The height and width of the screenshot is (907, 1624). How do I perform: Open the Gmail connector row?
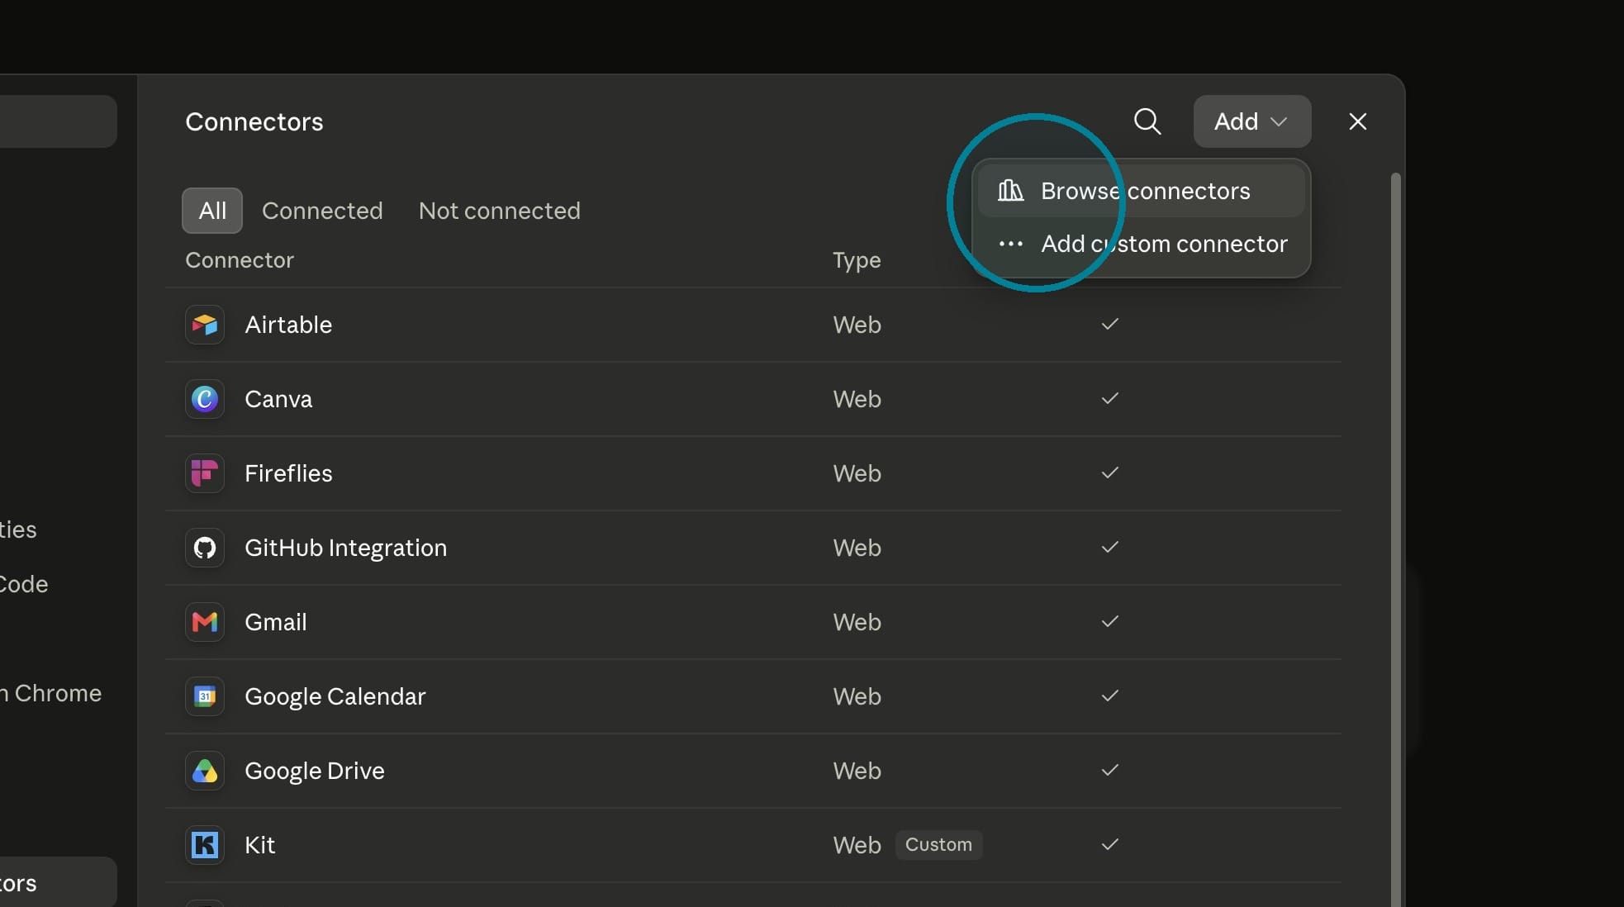753,622
